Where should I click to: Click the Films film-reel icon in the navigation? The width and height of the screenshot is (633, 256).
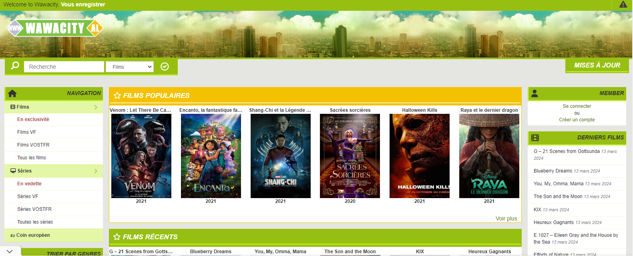[x=13, y=107]
